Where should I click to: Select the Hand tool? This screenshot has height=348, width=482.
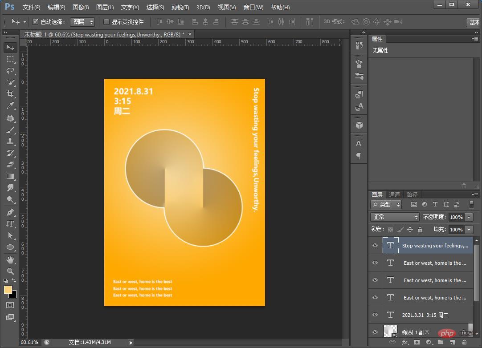(10, 259)
